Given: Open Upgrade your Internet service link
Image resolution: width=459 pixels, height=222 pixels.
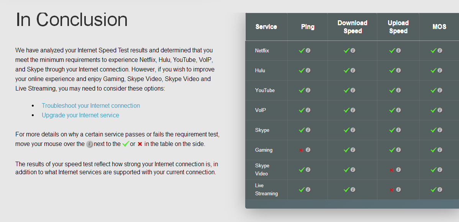Looking at the screenshot, I should (x=80, y=115).
